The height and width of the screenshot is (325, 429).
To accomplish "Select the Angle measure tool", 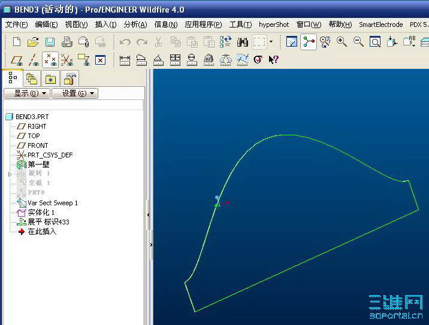I will tap(158, 60).
